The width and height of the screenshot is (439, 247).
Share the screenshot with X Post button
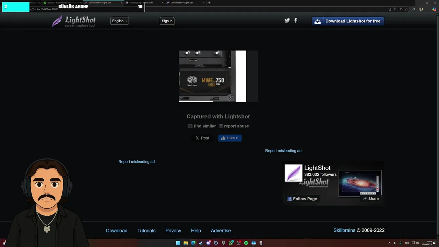tap(202, 138)
